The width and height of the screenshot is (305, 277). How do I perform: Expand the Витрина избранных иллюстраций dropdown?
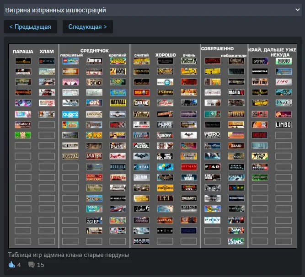point(153,10)
